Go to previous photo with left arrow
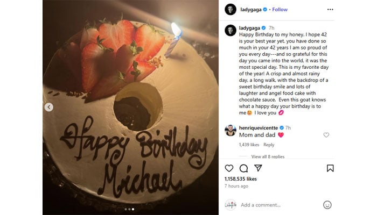This screenshot has width=377, height=215. (49, 107)
